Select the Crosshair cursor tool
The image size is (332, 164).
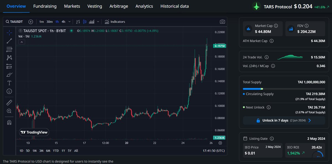tap(9, 32)
